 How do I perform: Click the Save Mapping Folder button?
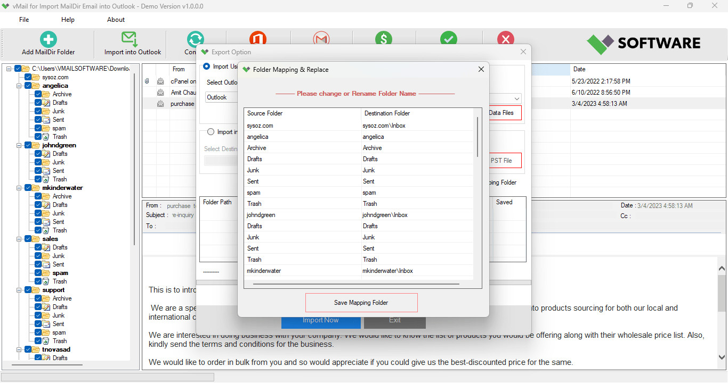(x=361, y=303)
